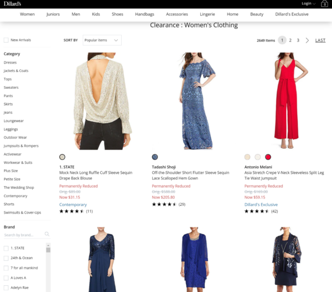This screenshot has height=292, width=332.
Task: Check the 7 for all mankind filter
Action: click(x=6, y=268)
